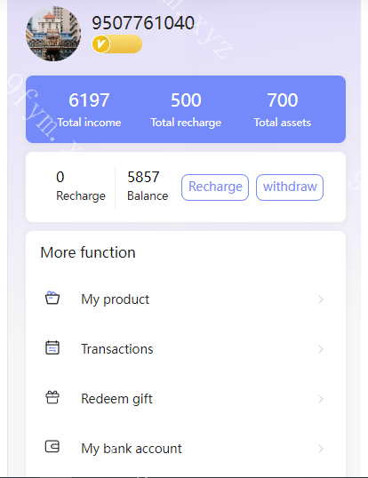Expand the My product chevron arrow
Screen dimensions: 368x478
[x=320, y=299]
